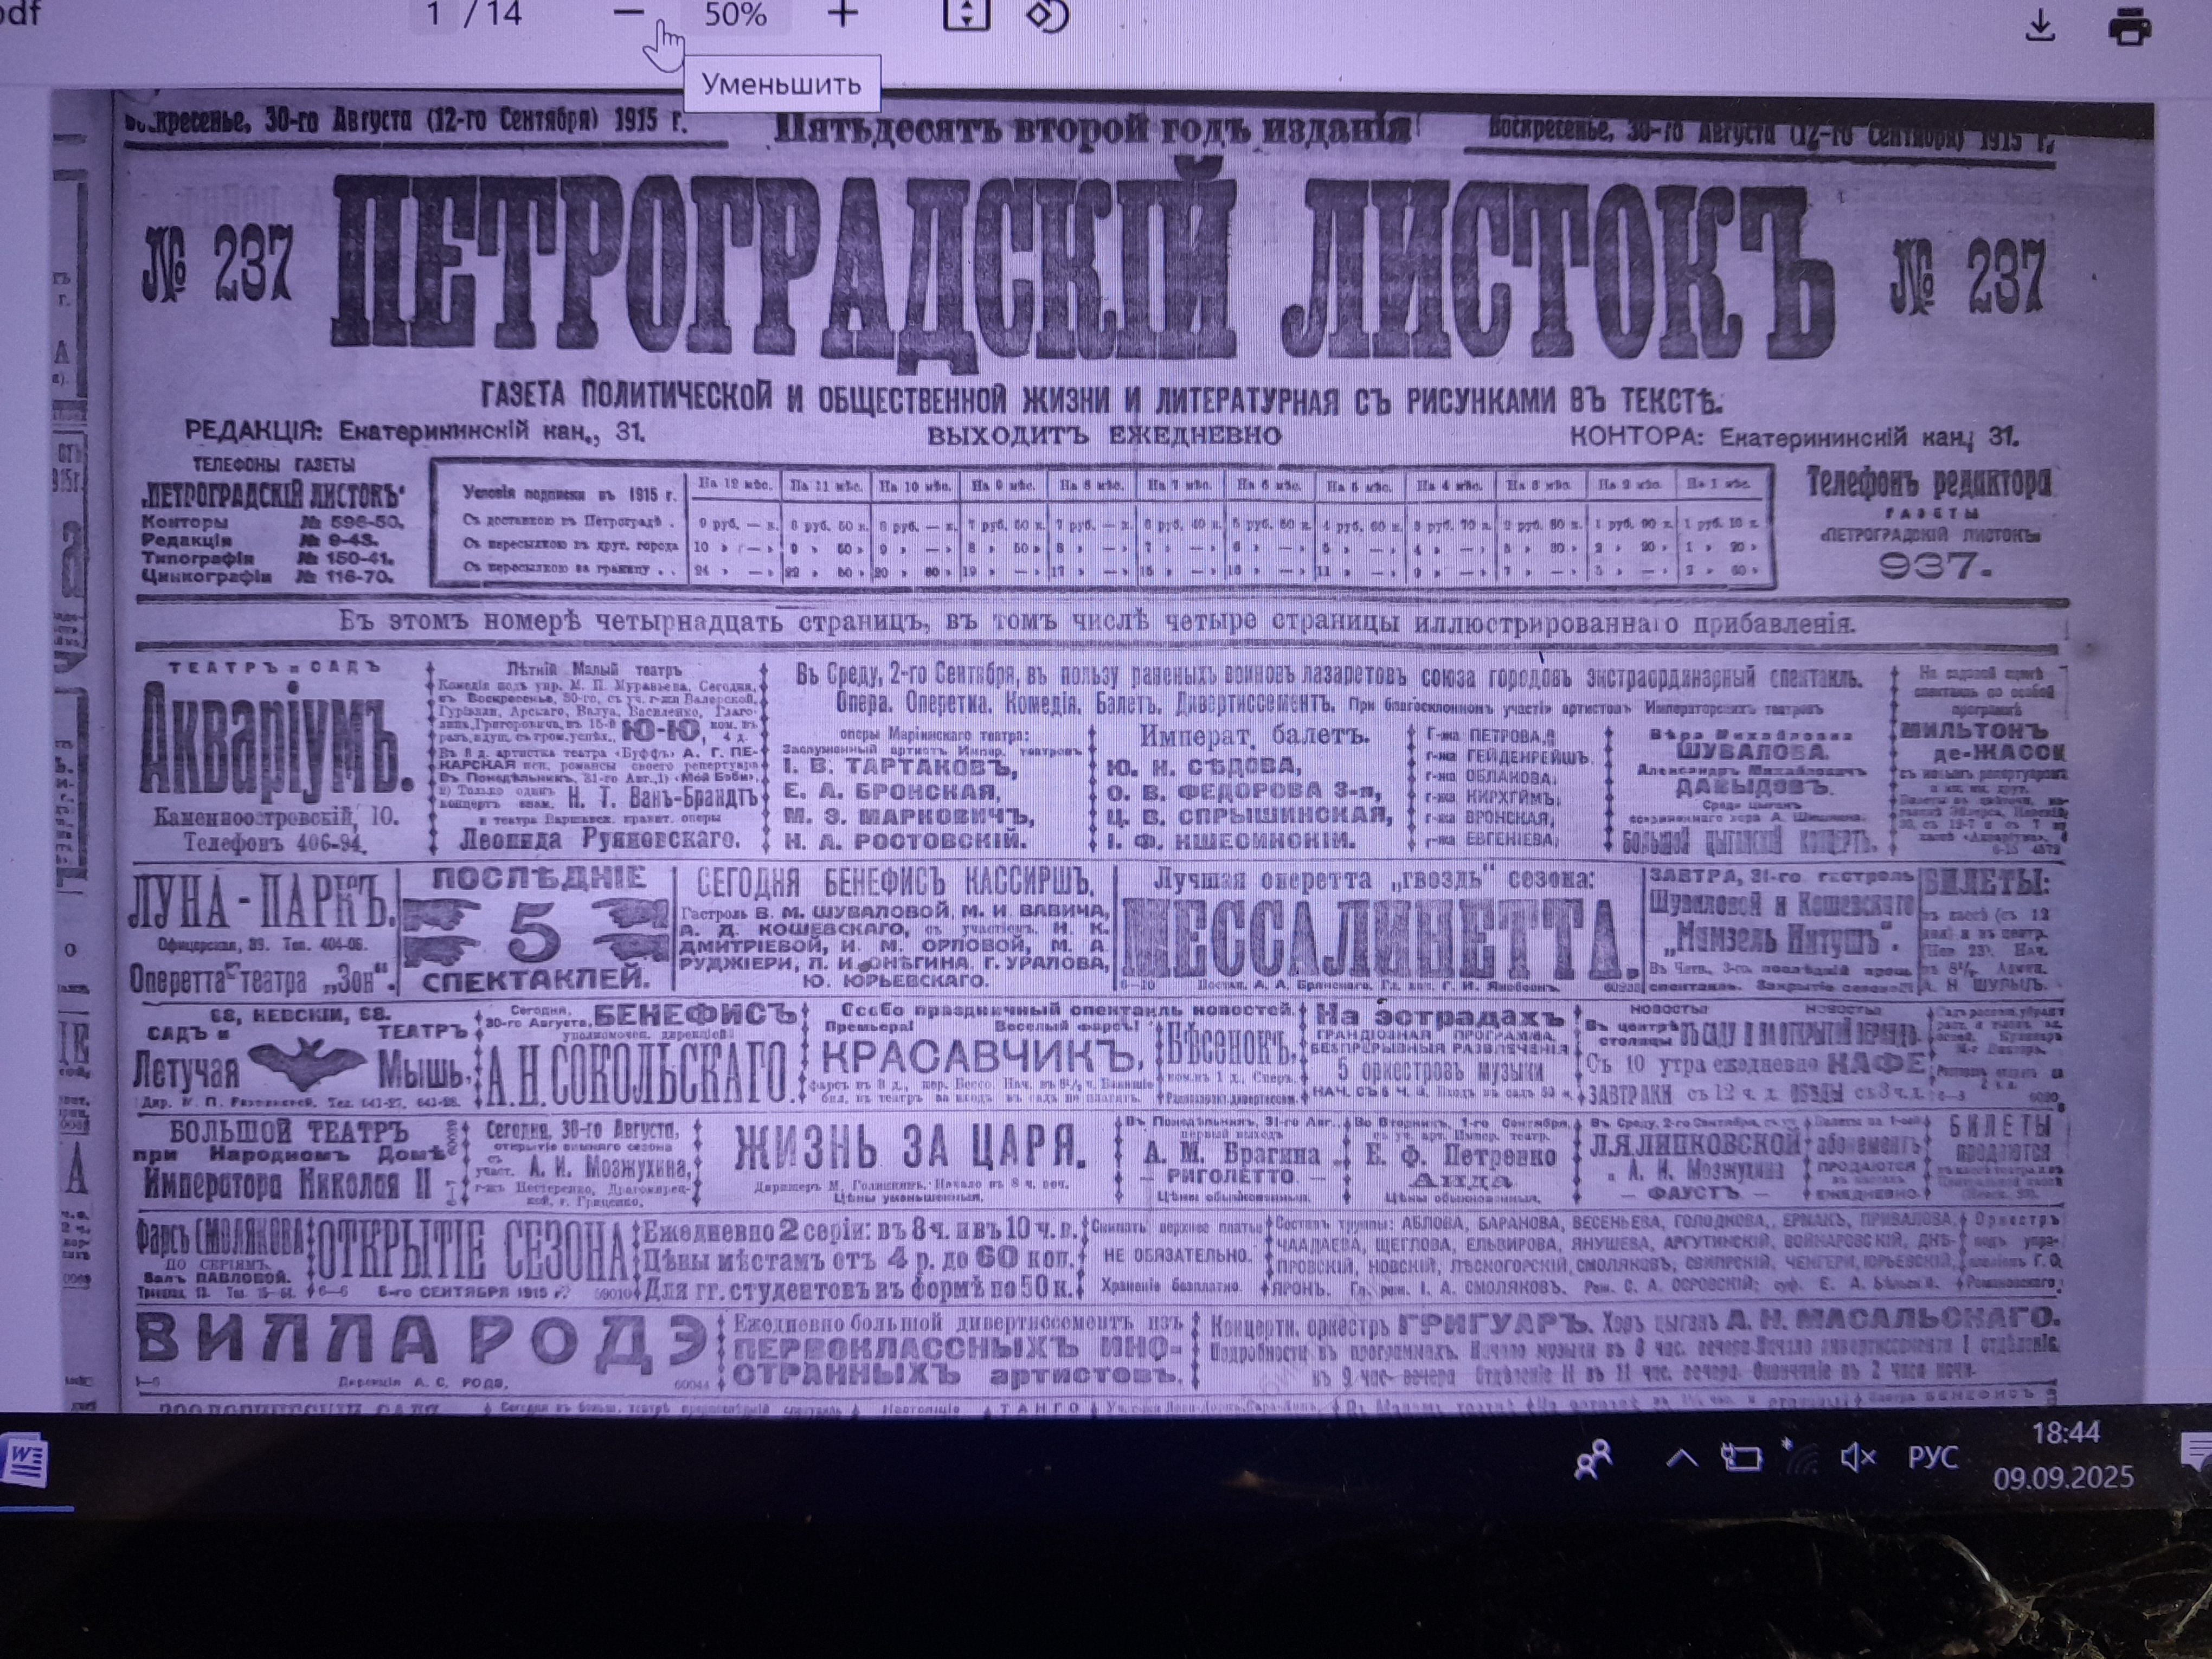Viewport: 2212px width, 1659px height.
Task: Expand the hidden tray icons chevron
Action: click(x=1681, y=1459)
